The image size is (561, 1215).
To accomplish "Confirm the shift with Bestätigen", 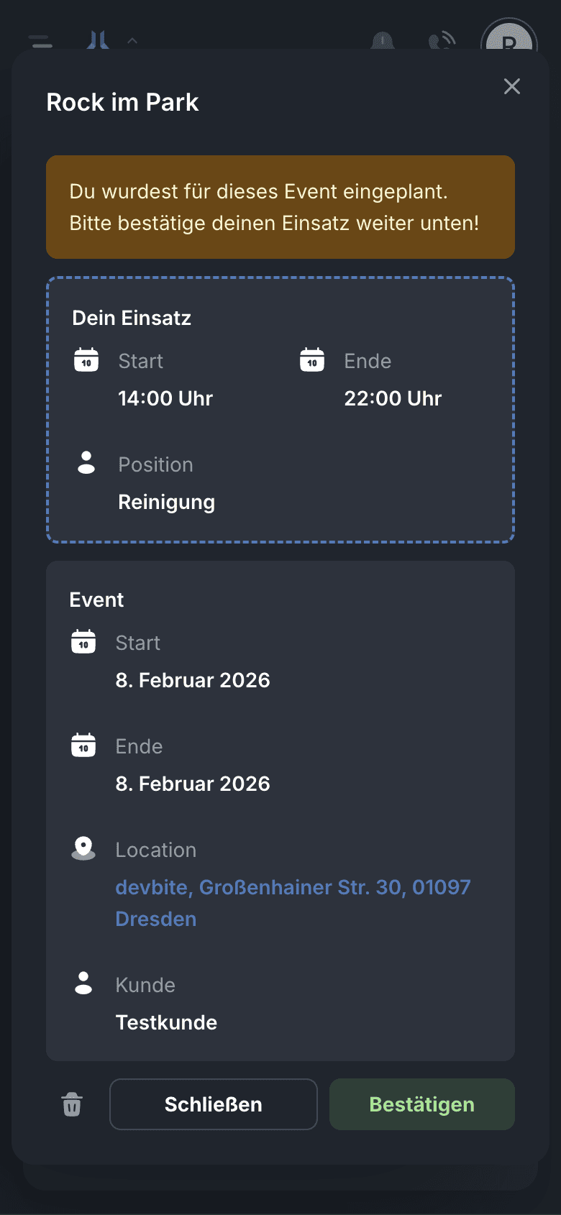I will pyautogui.click(x=421, y=1104).
